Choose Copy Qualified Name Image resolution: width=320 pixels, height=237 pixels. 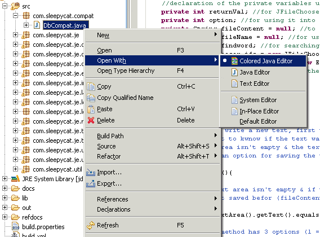click(152, 98)
